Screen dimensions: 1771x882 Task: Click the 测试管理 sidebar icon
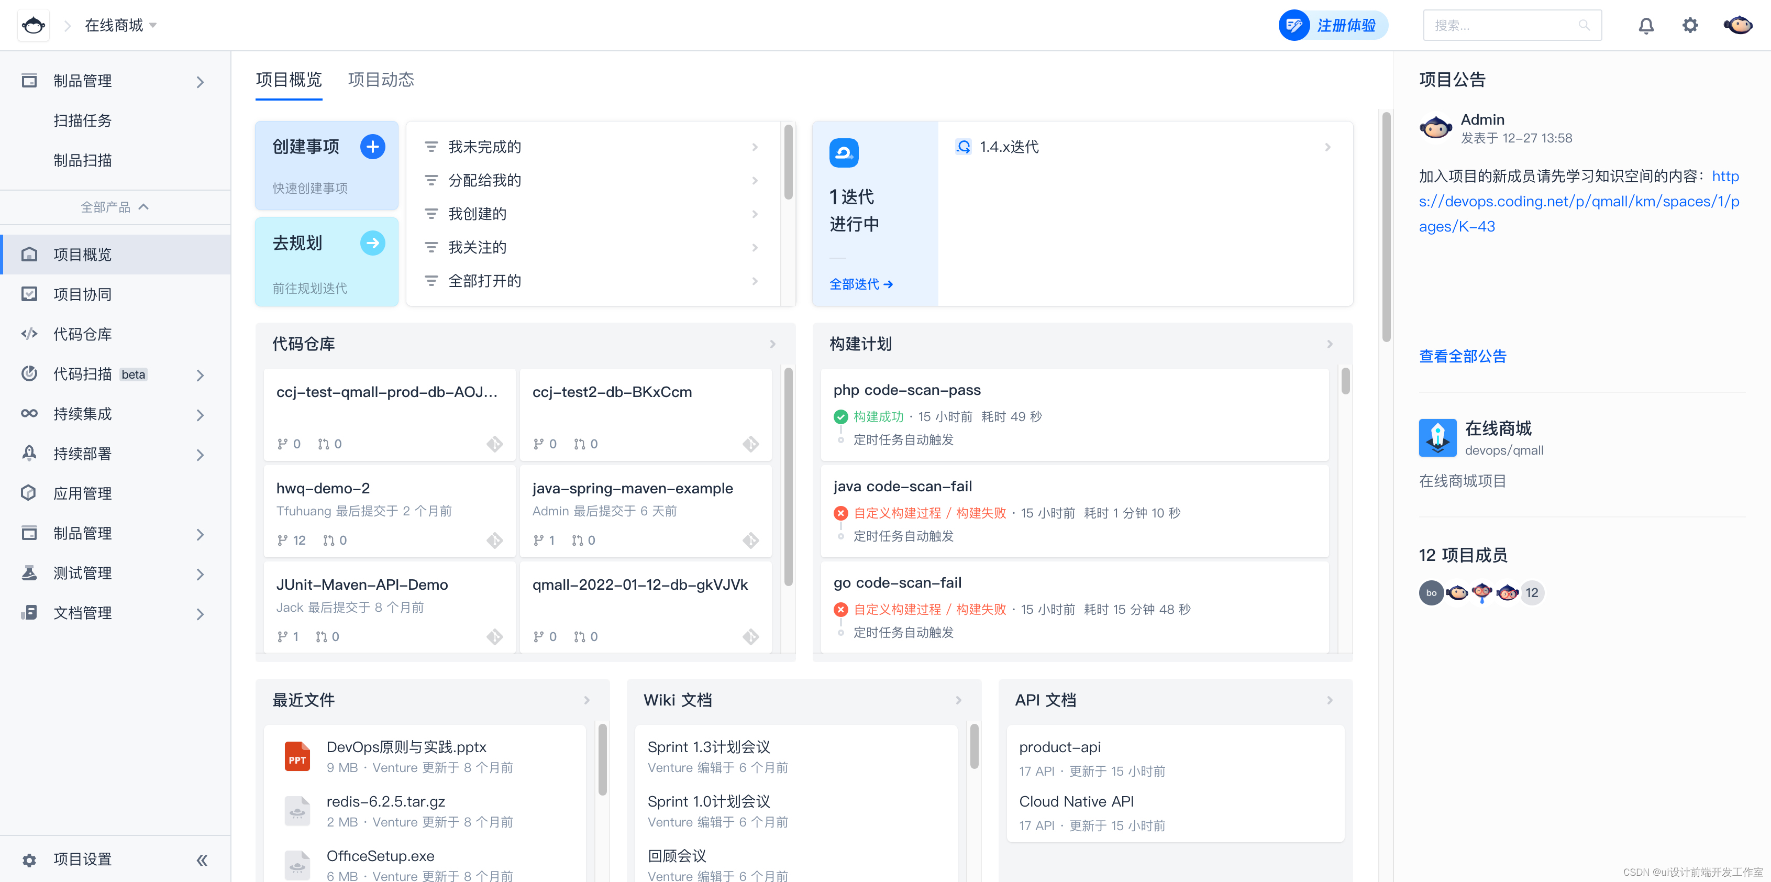[x=29, y=574]
